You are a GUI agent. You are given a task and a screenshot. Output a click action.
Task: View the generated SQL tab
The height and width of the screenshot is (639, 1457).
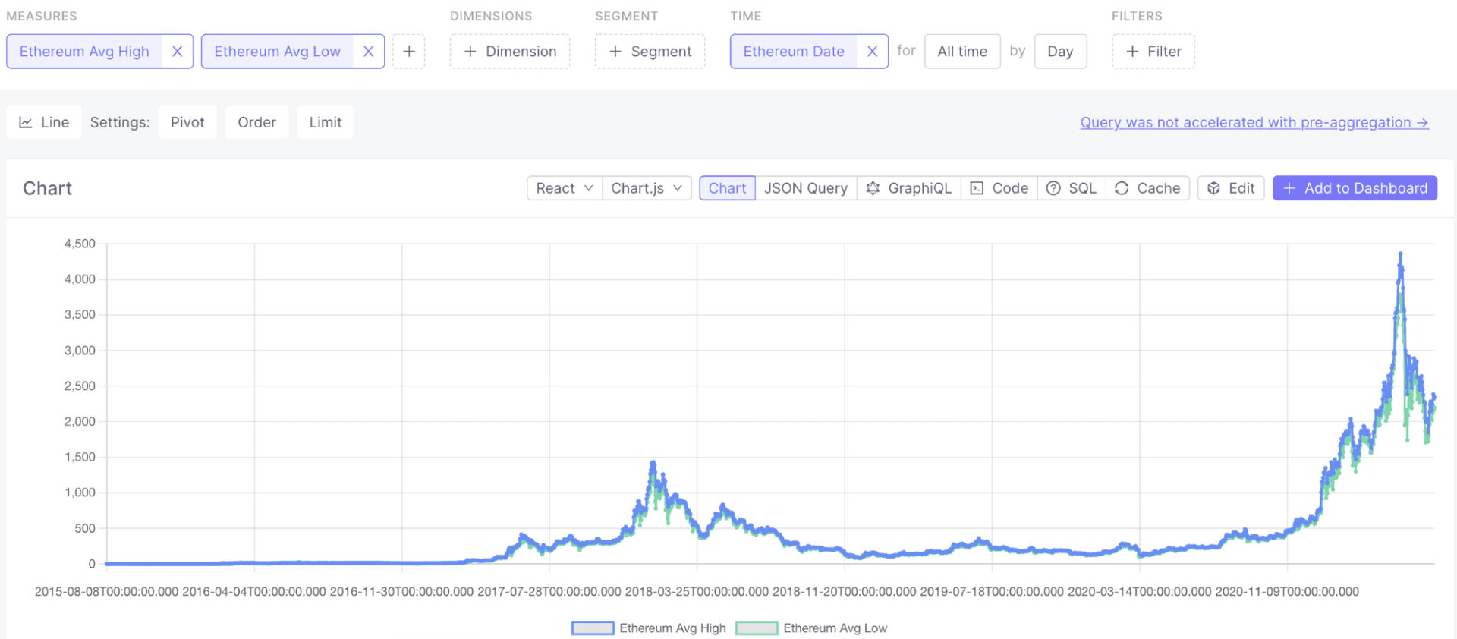pos(1071,188)
